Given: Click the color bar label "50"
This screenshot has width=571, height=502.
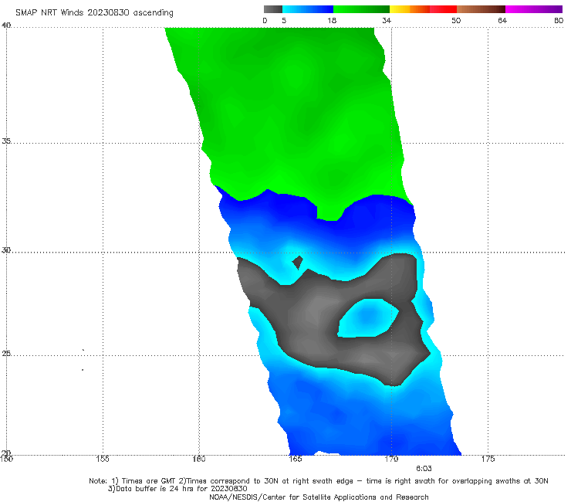Looking at the screenshot, I should [456, 21].
